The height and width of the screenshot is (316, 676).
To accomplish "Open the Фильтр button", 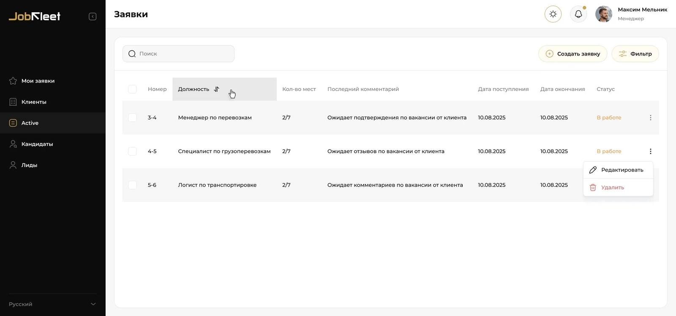I will [x=635, y=54].
